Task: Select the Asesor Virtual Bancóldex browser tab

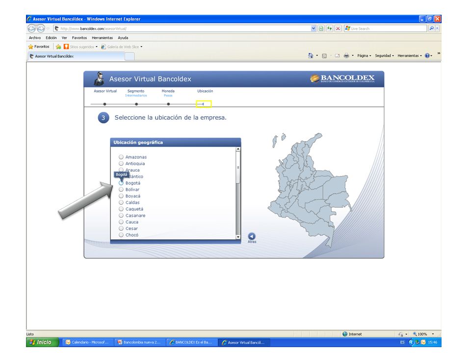Action: tap(76, 56)
